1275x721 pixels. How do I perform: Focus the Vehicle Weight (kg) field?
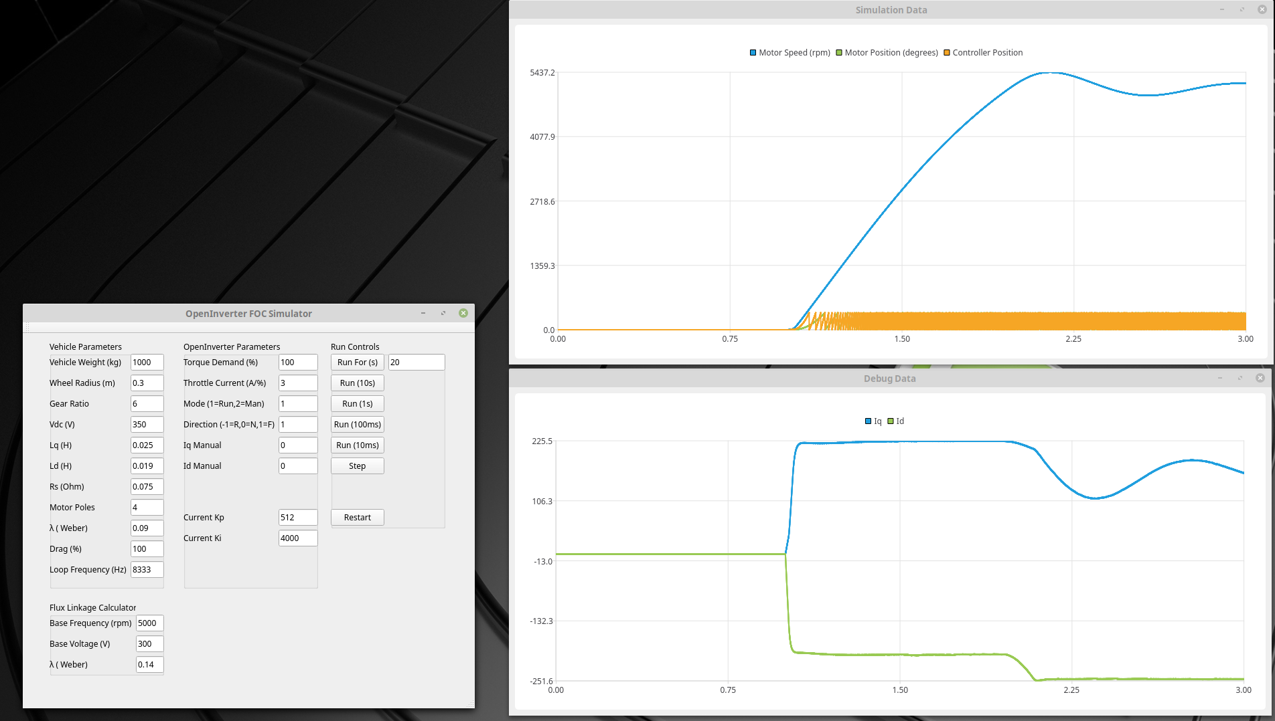(x=147, y=363)
